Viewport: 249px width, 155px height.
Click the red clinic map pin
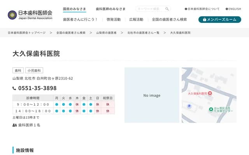coord(210,93)
